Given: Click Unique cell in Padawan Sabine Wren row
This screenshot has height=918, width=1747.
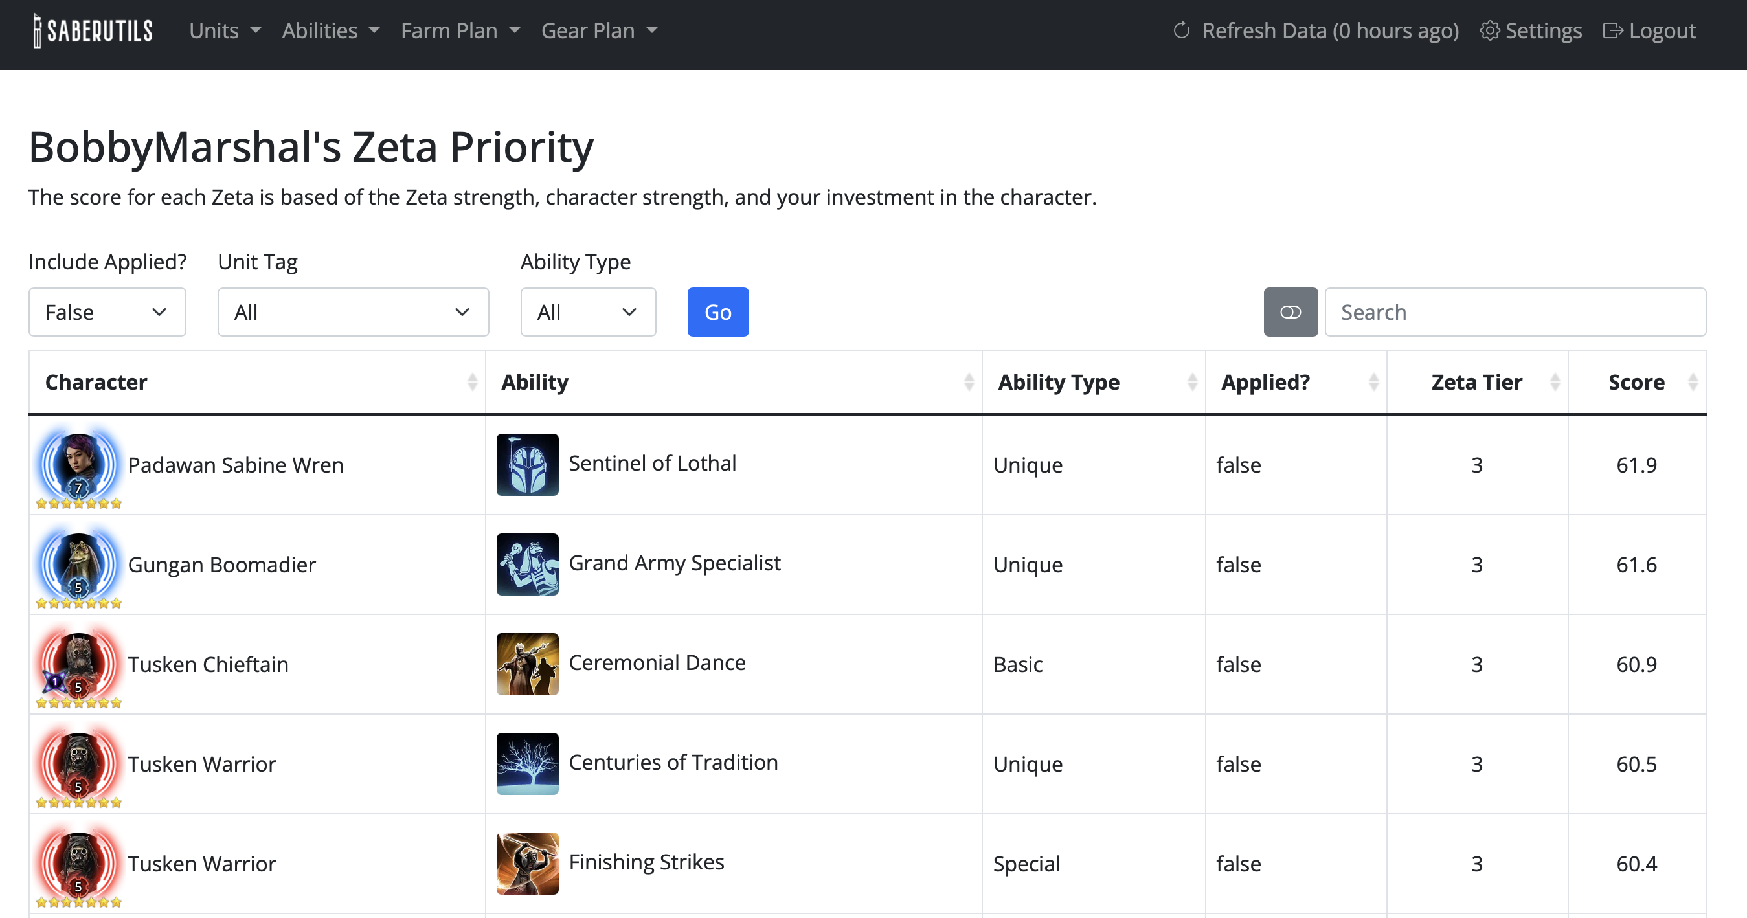Looking at the screenshot, I should tap(1093, 465).
